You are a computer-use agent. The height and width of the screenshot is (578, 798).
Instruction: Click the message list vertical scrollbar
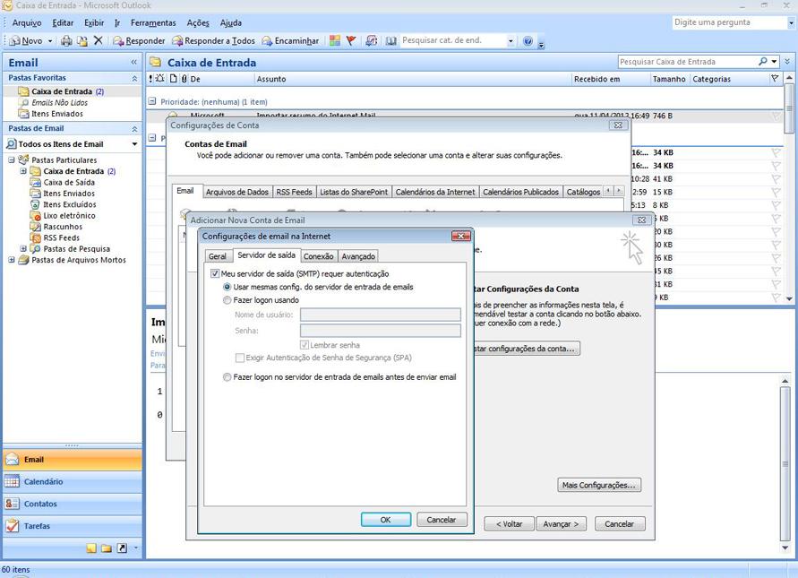[x=789, y=188]
